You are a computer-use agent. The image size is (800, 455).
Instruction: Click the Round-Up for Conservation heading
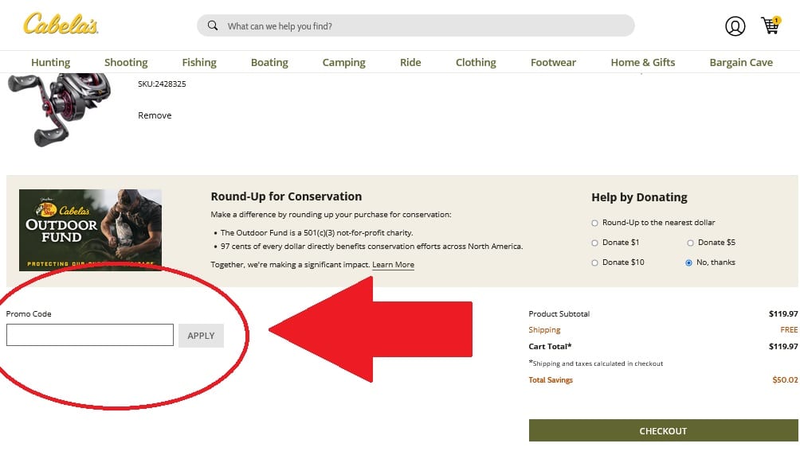click(286, 196)
